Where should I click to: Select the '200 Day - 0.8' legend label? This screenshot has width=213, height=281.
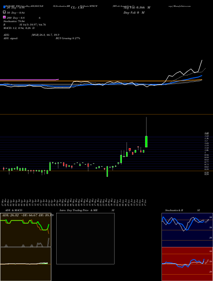16,18
